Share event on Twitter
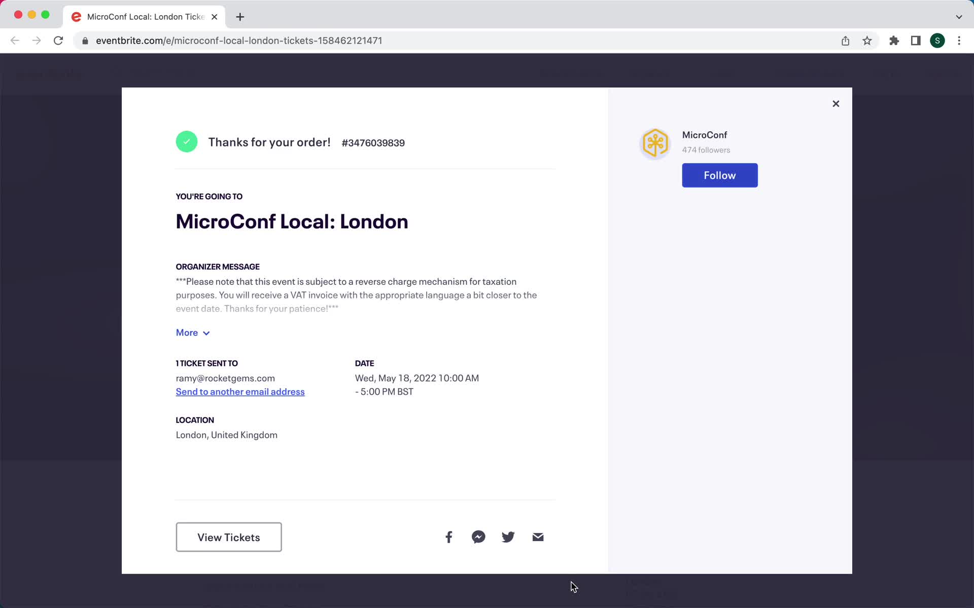The image size is (974, 608). coord(508,537)
